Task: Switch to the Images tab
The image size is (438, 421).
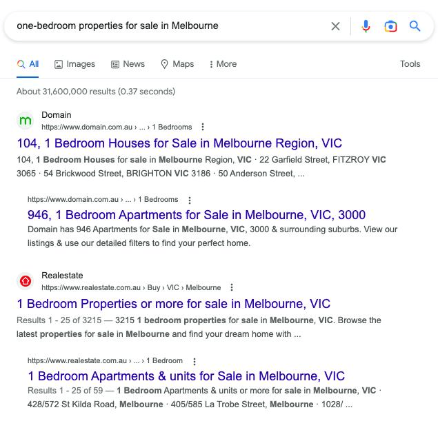Action: point(74,64)
